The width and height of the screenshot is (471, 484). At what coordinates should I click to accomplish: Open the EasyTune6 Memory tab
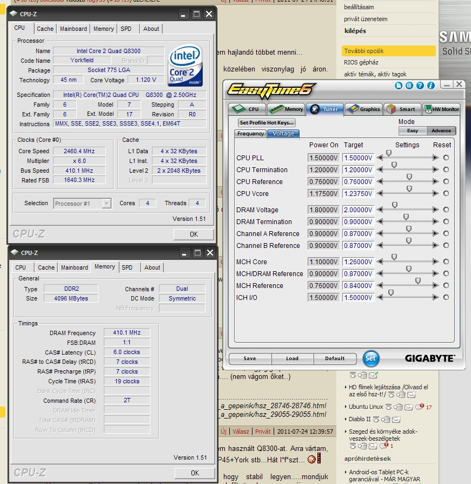pos(286,109)
